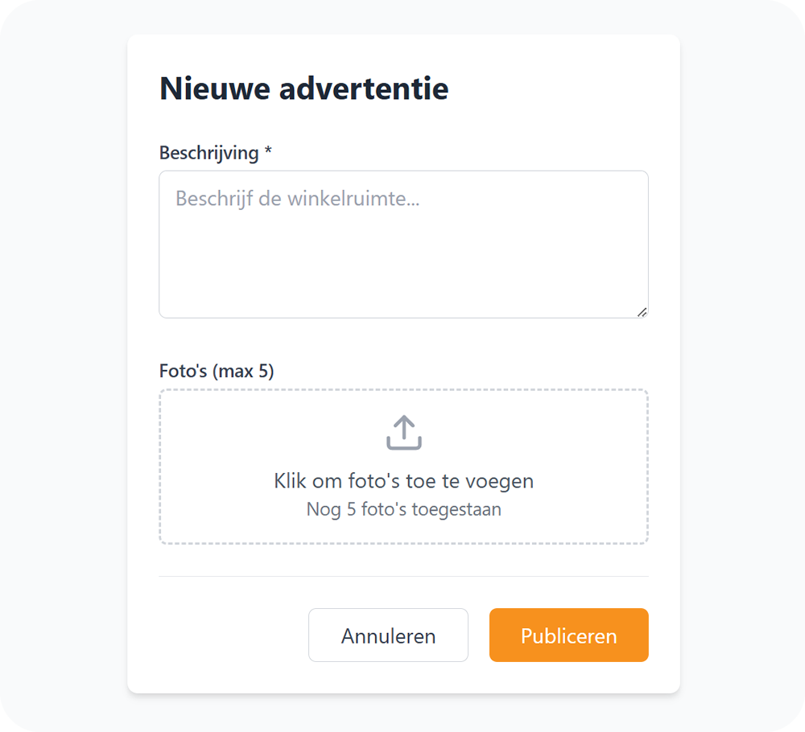The width and height of the screenshot is (805, 732).
Task: Click the textarea resize grip icon
Action: tap(642, 312)
